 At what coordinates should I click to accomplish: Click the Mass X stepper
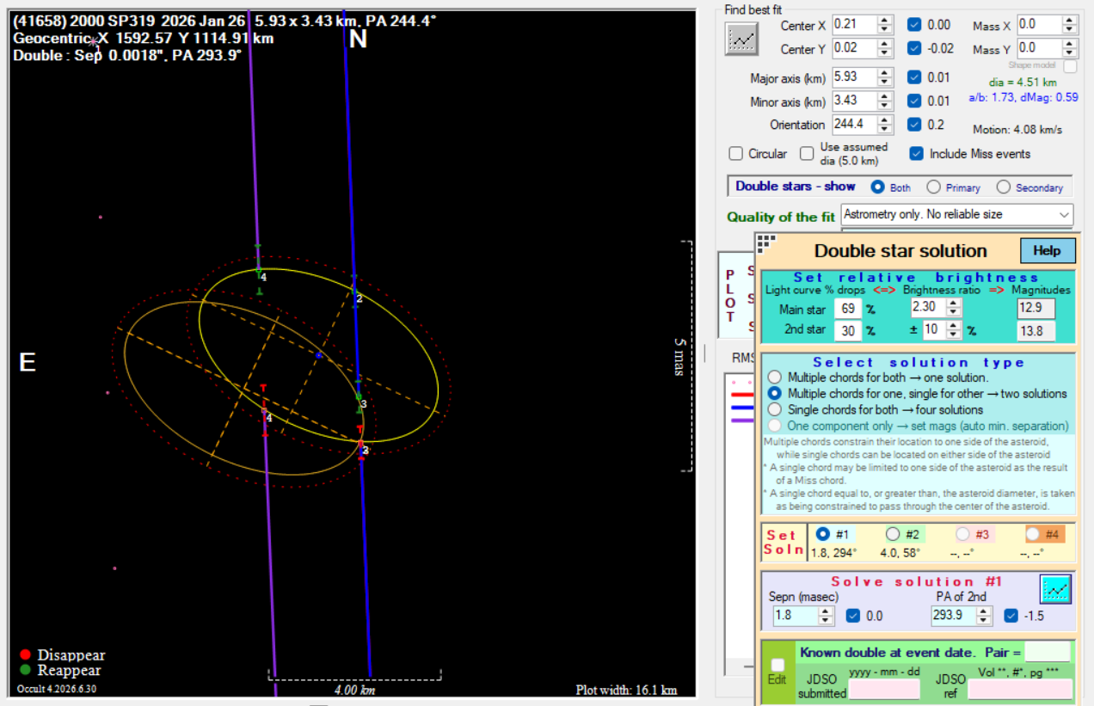point(1068,25)
